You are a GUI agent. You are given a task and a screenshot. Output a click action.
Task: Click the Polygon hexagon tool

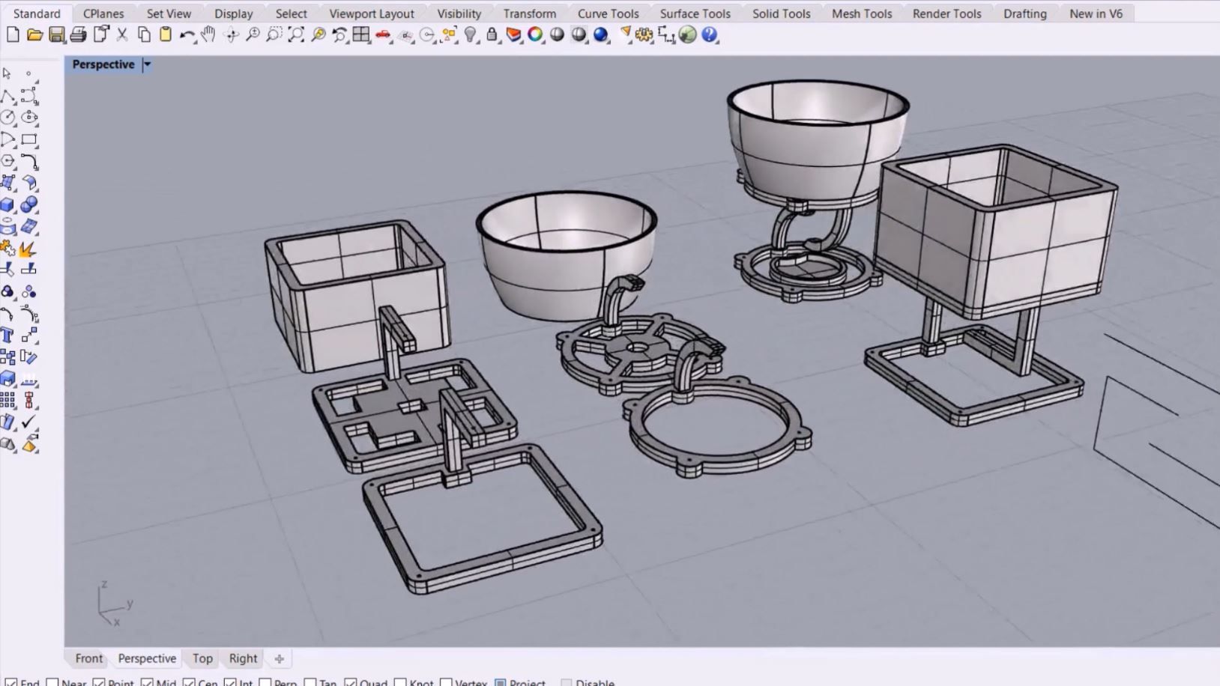pyautogui.click(x=7, y=161)
